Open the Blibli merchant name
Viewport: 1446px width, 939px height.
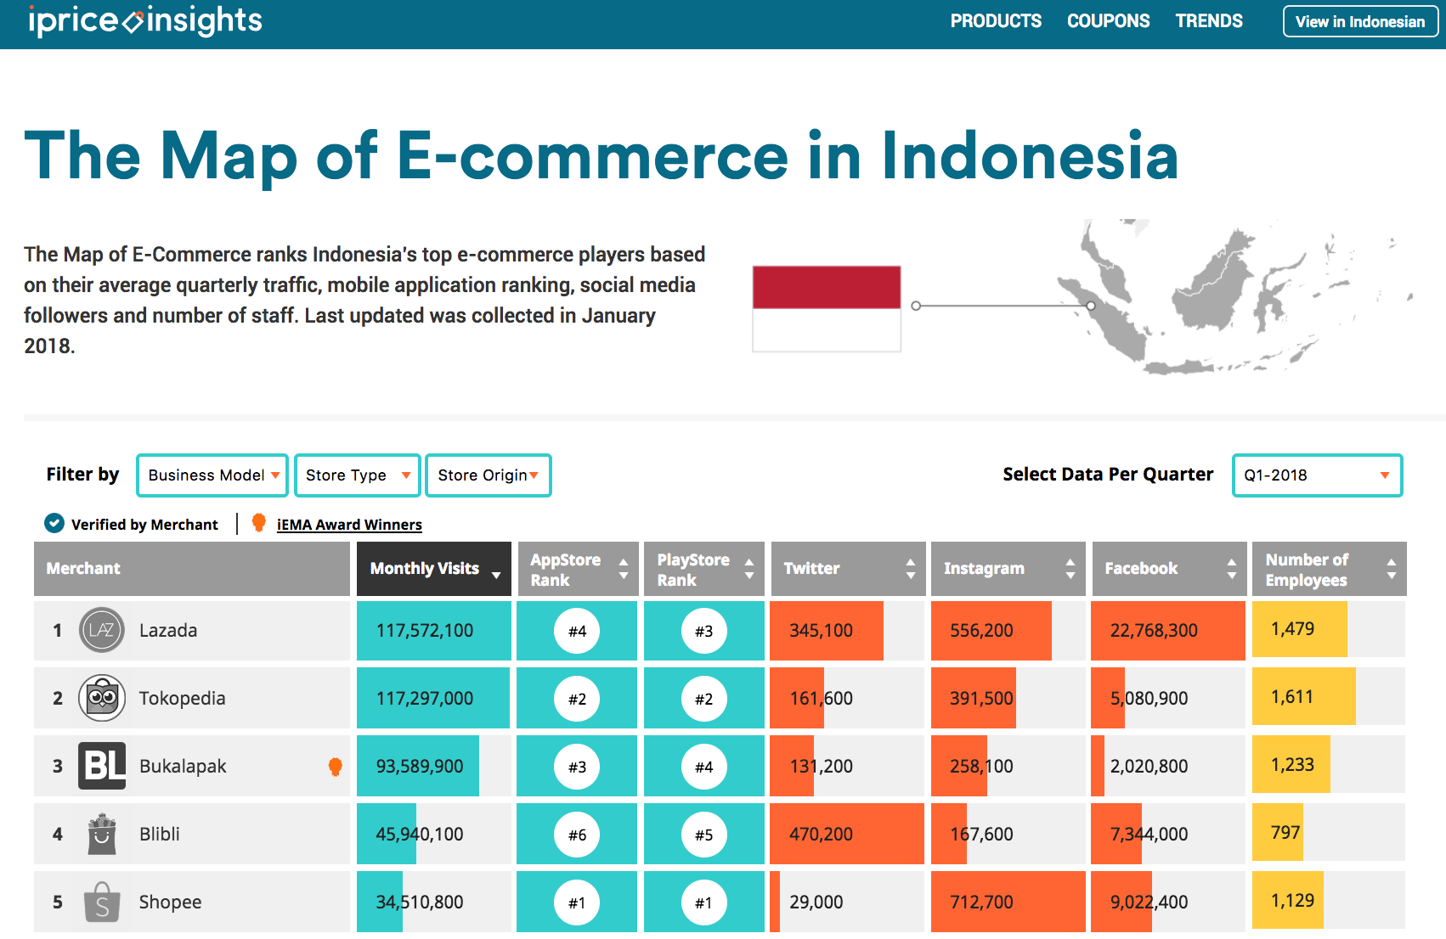point(160,834)
